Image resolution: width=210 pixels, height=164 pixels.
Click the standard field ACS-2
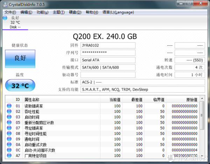[143, 82]
